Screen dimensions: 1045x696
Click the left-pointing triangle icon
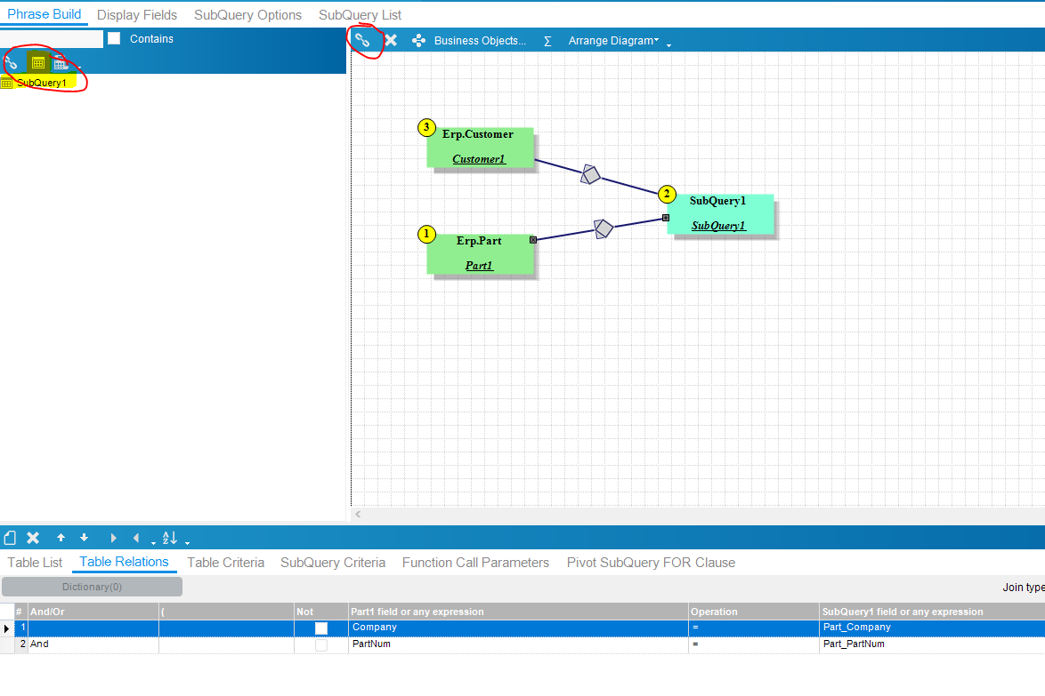click(x=136, y=538)
